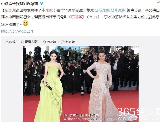Click the rotate-left arrow icon

(44, 42)
